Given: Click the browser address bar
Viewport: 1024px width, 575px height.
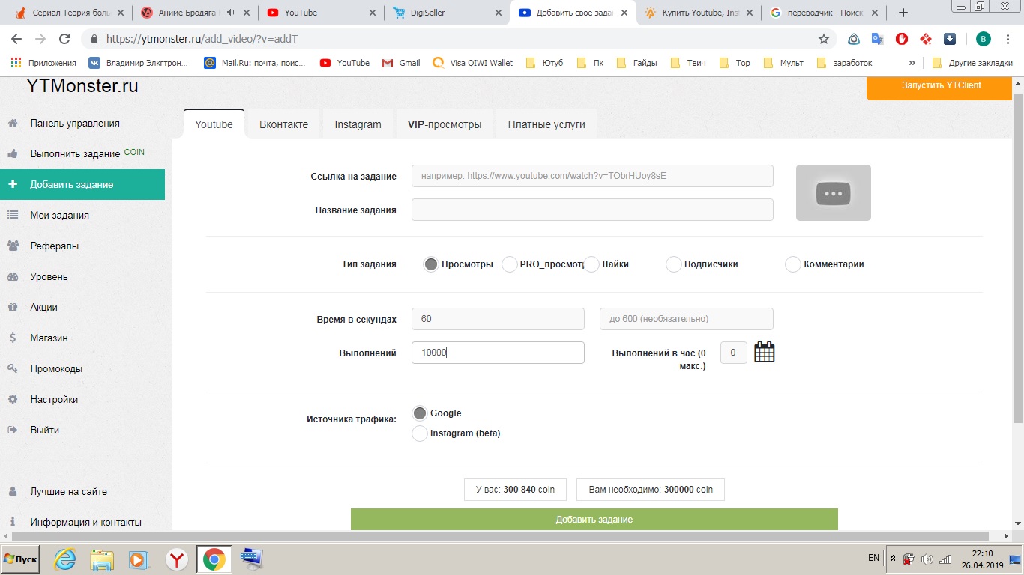Looking at the screenshot, I should 450,39.
